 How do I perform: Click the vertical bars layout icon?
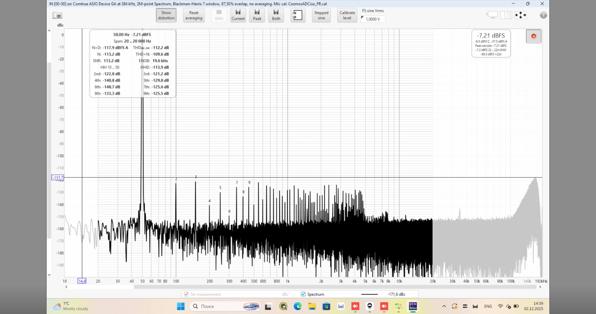coord(506,15)
